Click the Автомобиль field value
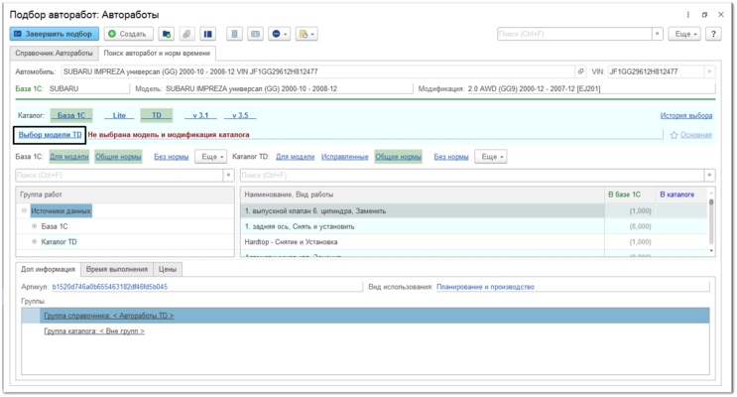This screenshot has height=397, width=737. click(318, 71)
